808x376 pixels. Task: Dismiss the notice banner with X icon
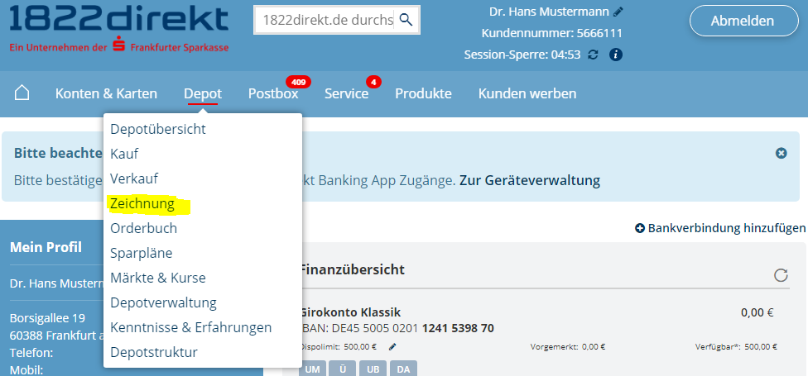781,153
